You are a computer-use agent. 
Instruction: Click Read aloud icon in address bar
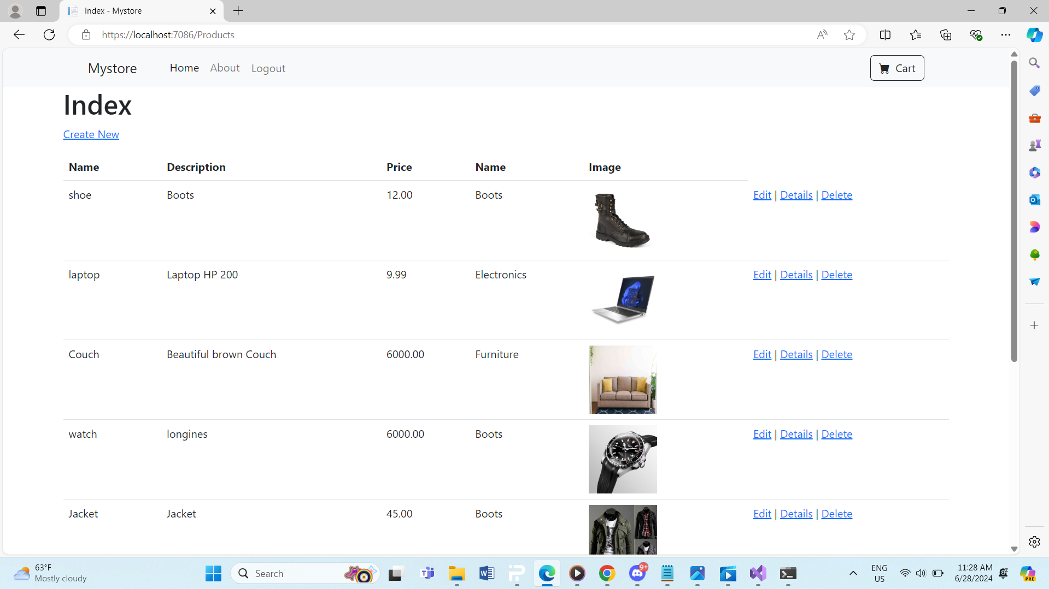(822, 35)
